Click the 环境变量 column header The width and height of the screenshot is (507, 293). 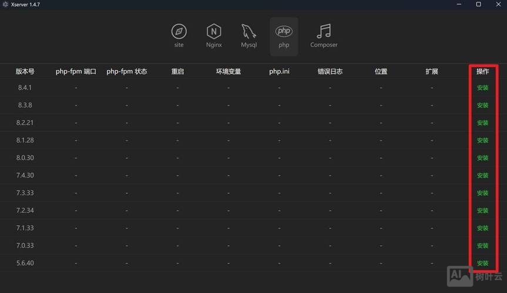pos(229,71)
